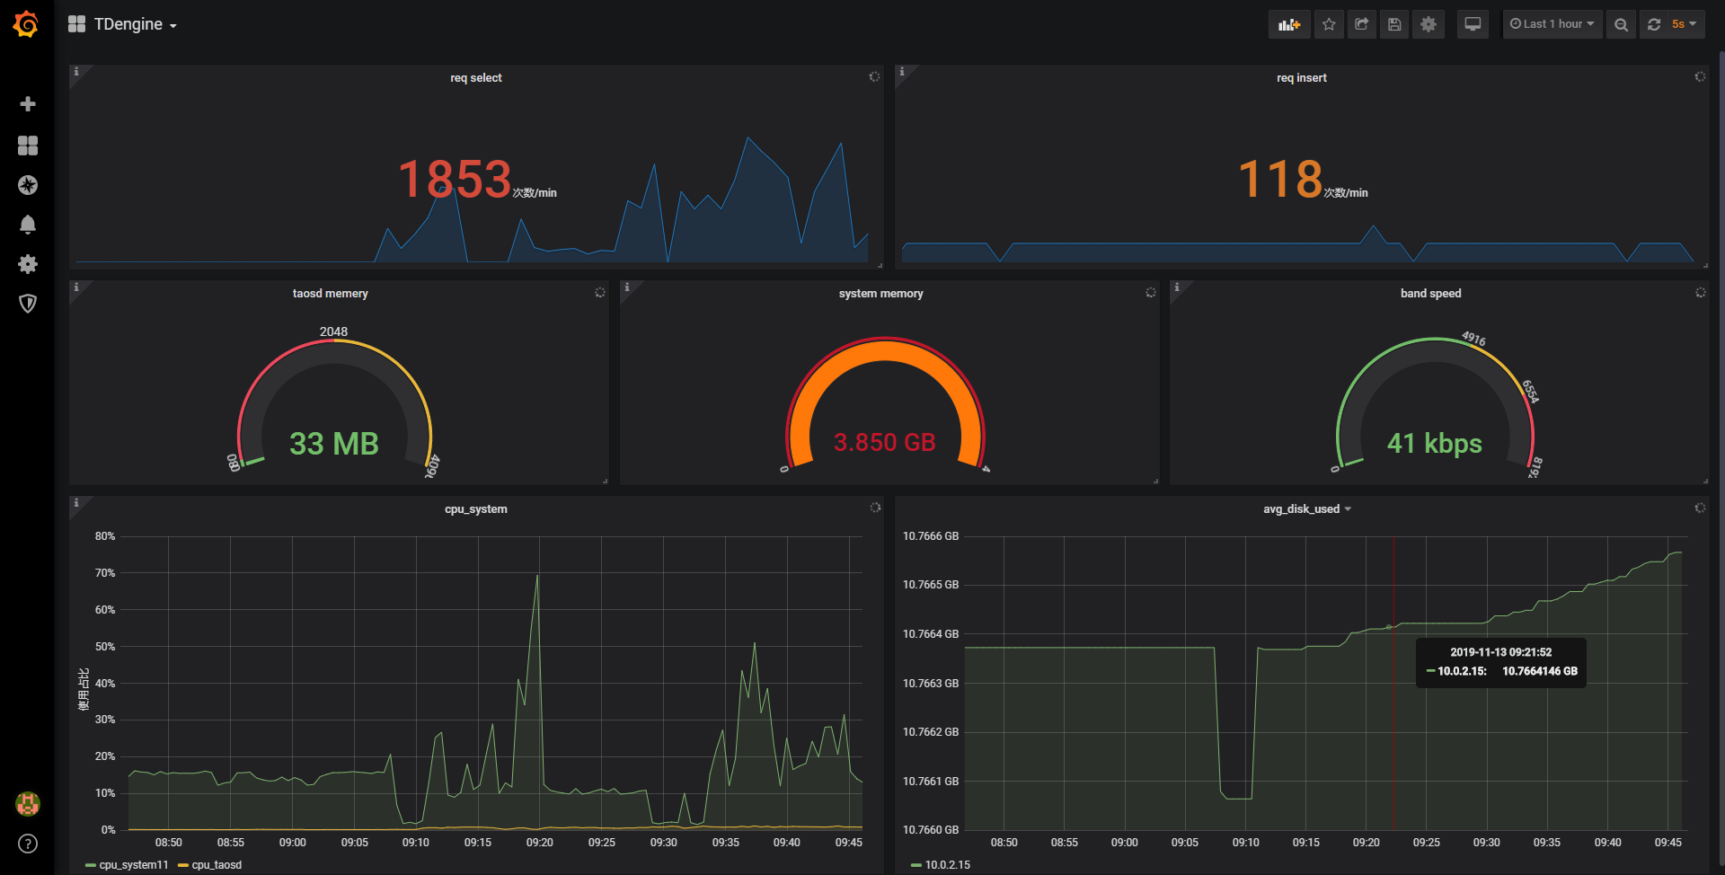Toggle cpu_taosd series in legend
Viewport: 1725px width, 875px height.
[x=216, y=865]
